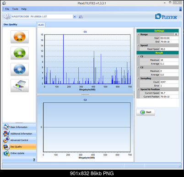Click the toolbar overflow icon at menu bar end

click(180, 9)
